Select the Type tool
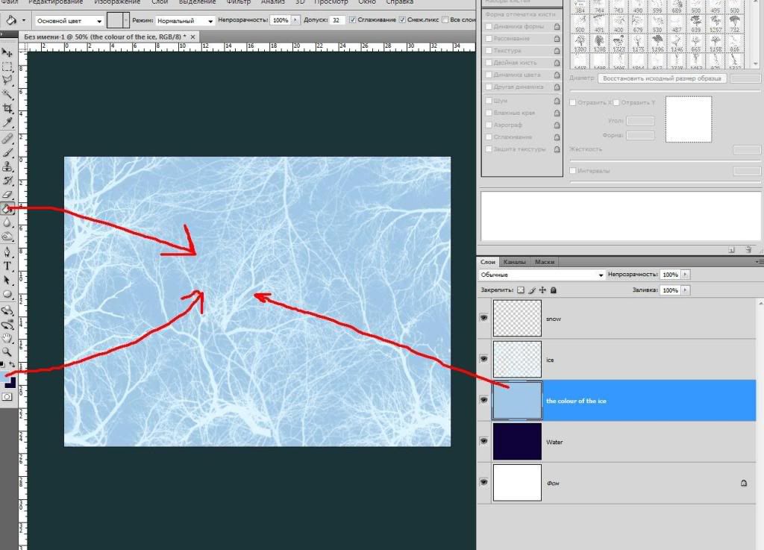Screen dimensions: 764x550 7,266
